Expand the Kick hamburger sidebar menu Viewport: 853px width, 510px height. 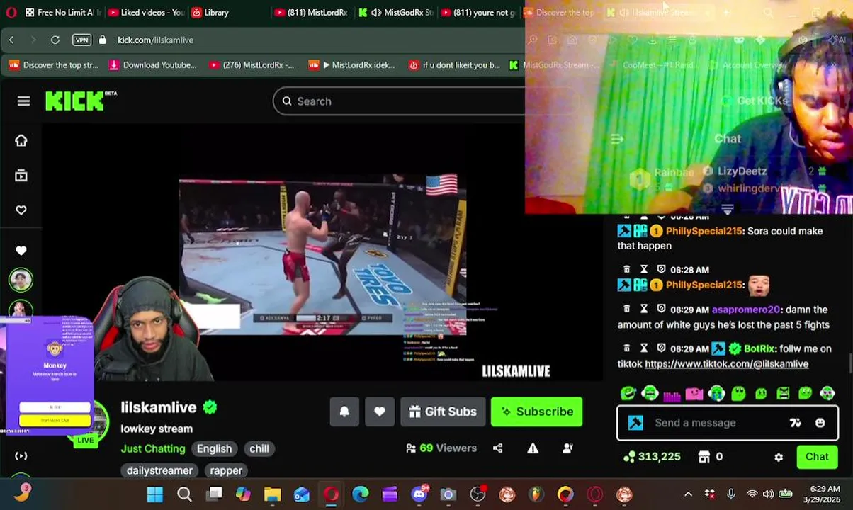pyautogui.click(x=23, y=101)
